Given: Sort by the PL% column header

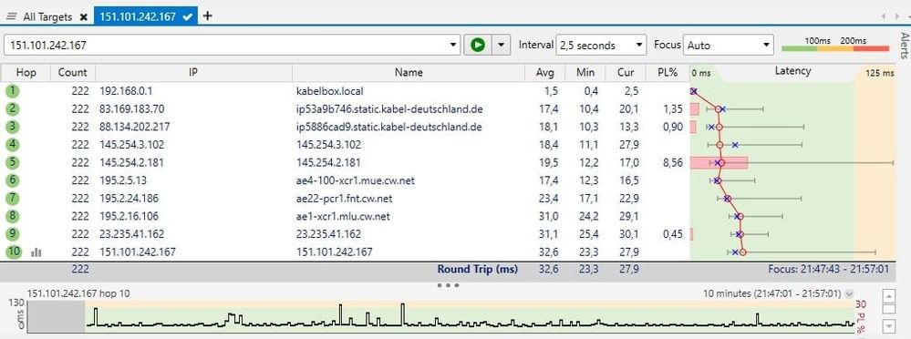Looking at the screenshot, I should [x=668, y=73].
